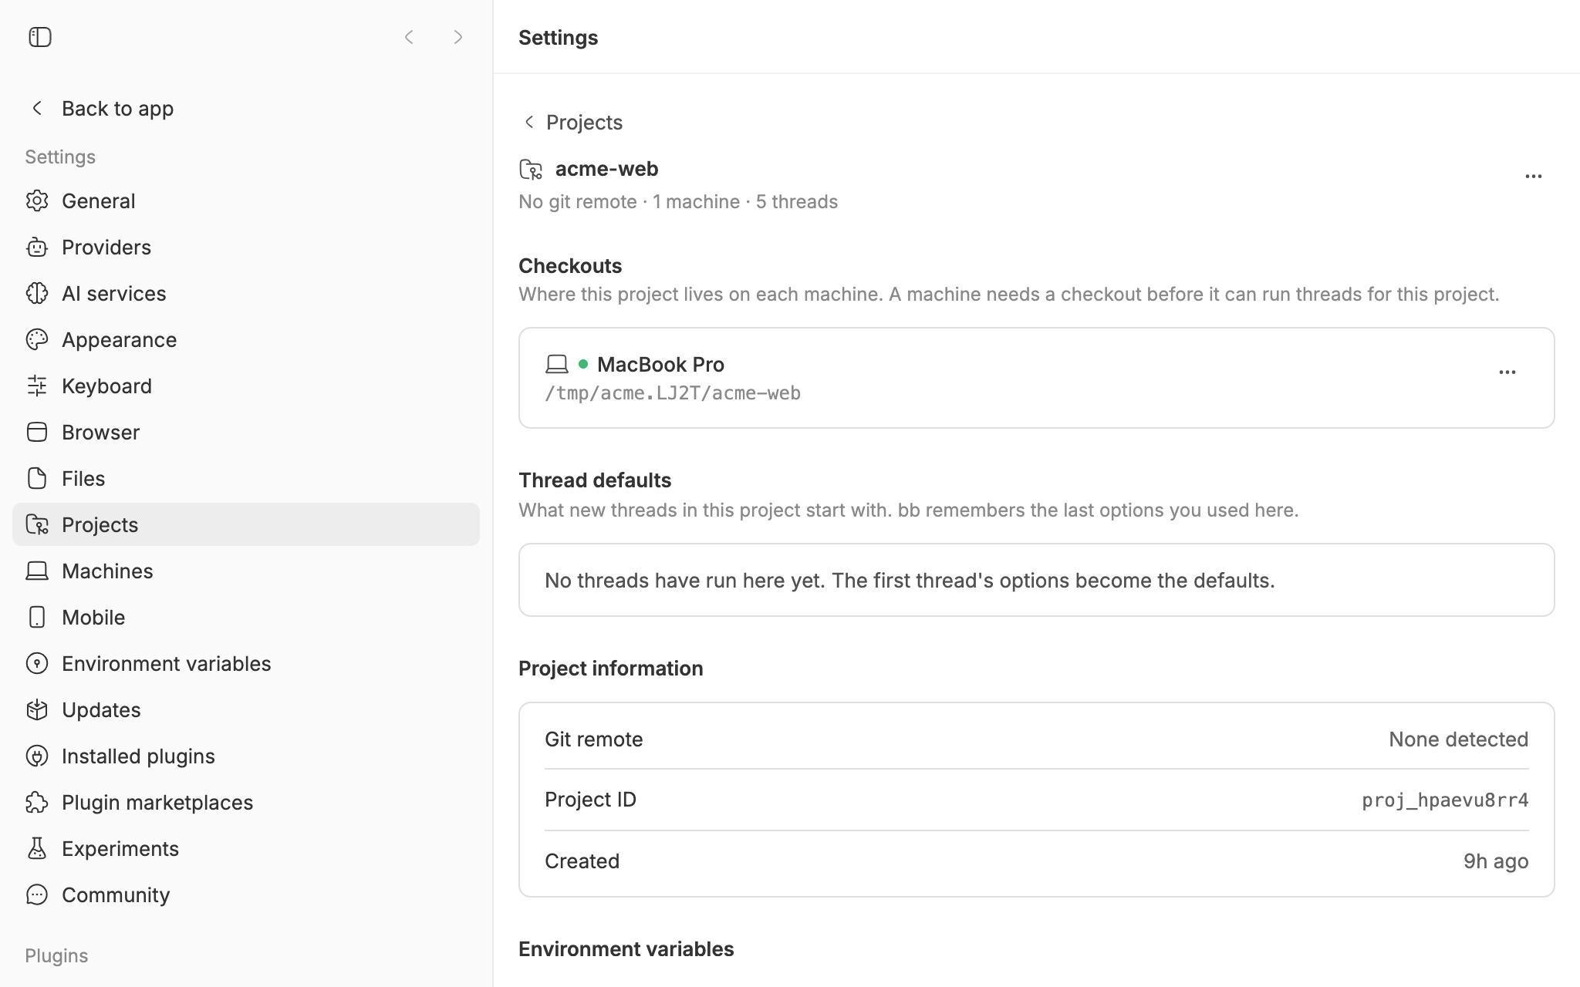The width and height of the screenshot is (1580, 987).
Task: Click the Experiments flask icon
Action: coord(37,848)
